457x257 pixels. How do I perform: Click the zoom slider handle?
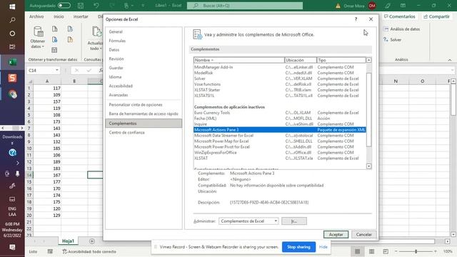pyautogui.click(x=416, y=251)
